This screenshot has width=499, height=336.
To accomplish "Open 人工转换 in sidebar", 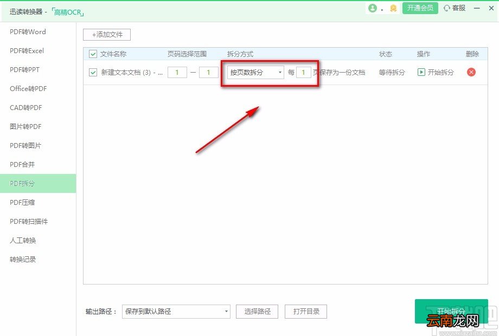I will coord(23,240).
